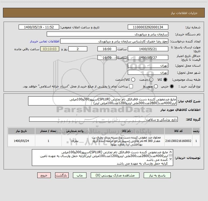The image size is (208, 201).
Task: Click the بازگشت back button
Action: 62,175
